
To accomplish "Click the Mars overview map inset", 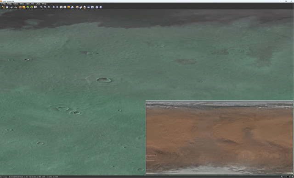I will point(220,138).
